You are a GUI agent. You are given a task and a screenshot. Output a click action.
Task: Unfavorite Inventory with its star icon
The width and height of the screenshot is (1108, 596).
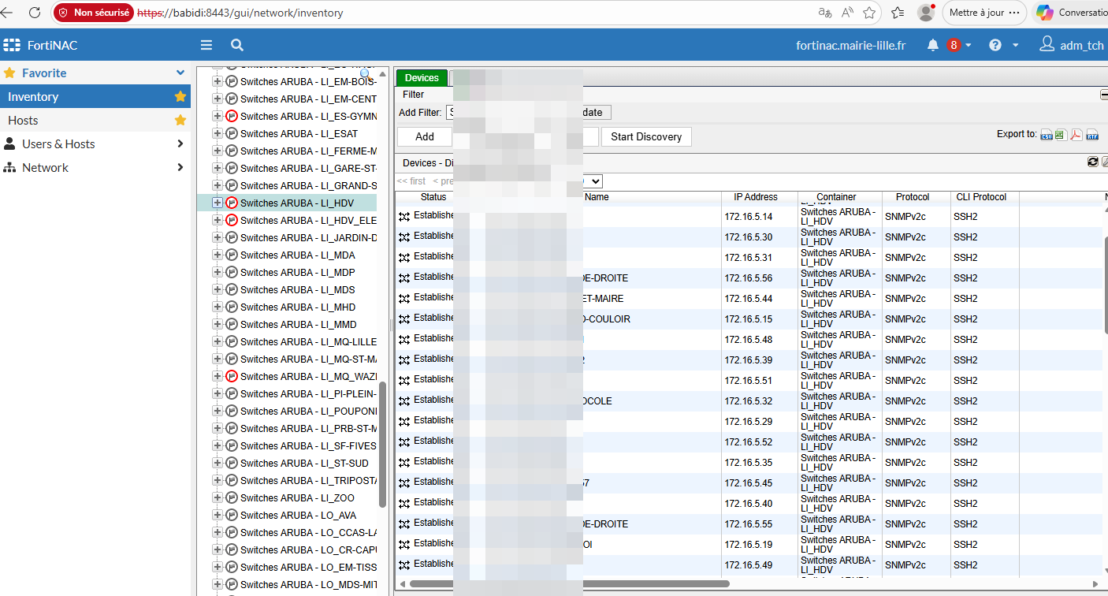(x=180, y=97)
